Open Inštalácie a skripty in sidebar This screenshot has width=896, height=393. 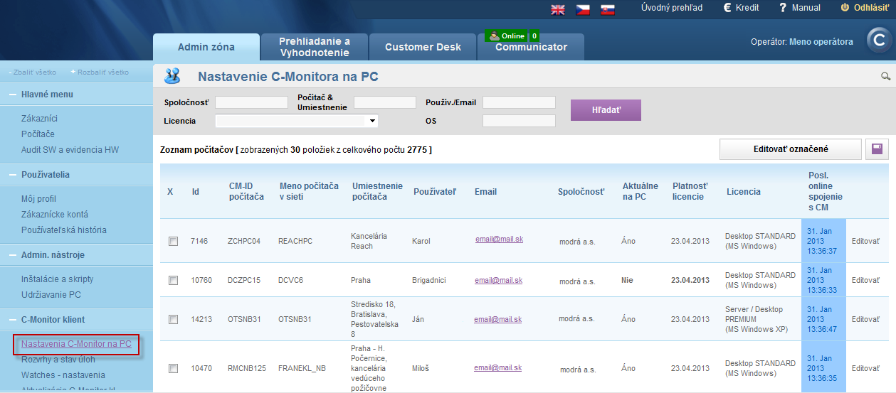pos(57,279)
